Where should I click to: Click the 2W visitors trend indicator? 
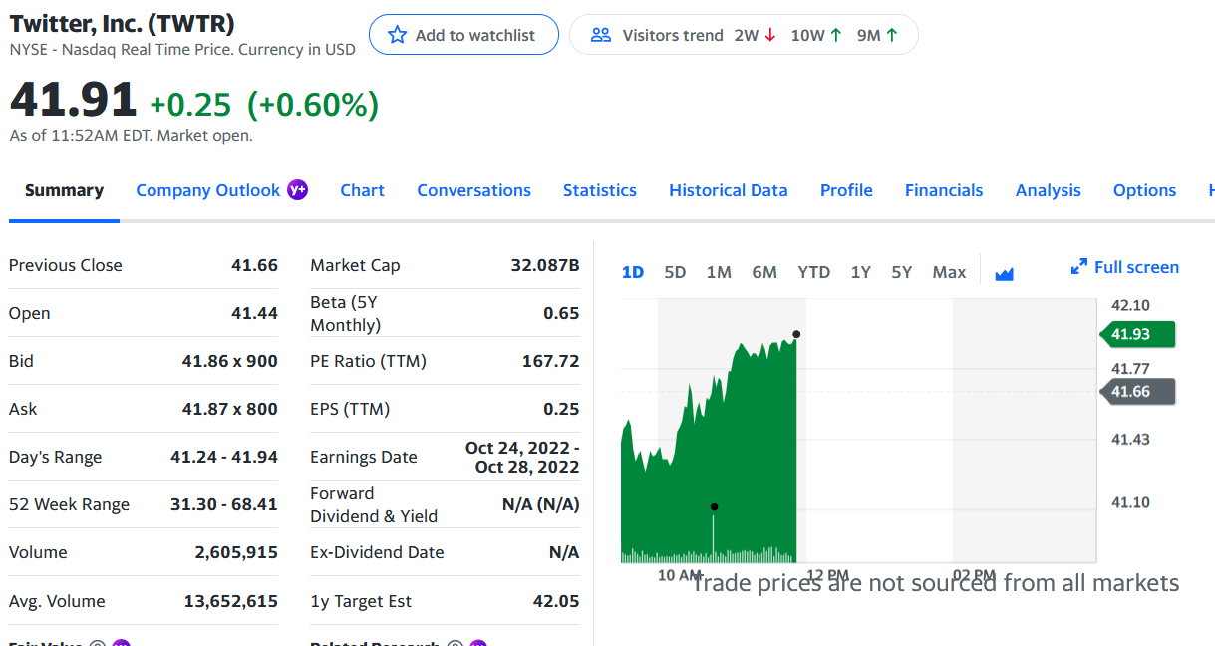click(755, 35)
